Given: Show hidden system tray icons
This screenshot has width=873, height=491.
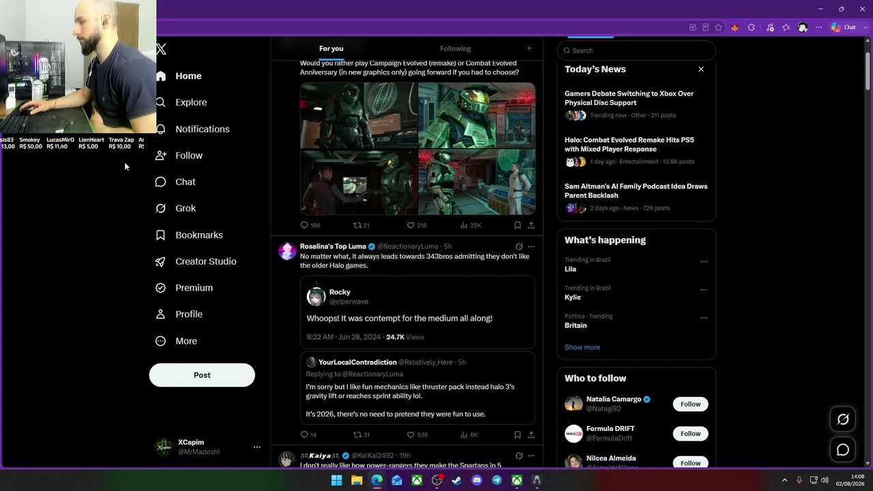Looking at the screenshot, I should pyautogui.click(x=784, y=480).
